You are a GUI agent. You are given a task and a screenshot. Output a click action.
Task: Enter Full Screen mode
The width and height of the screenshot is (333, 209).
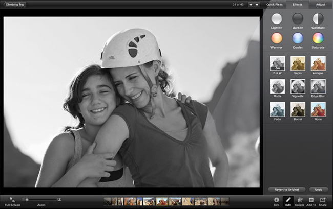12,200
